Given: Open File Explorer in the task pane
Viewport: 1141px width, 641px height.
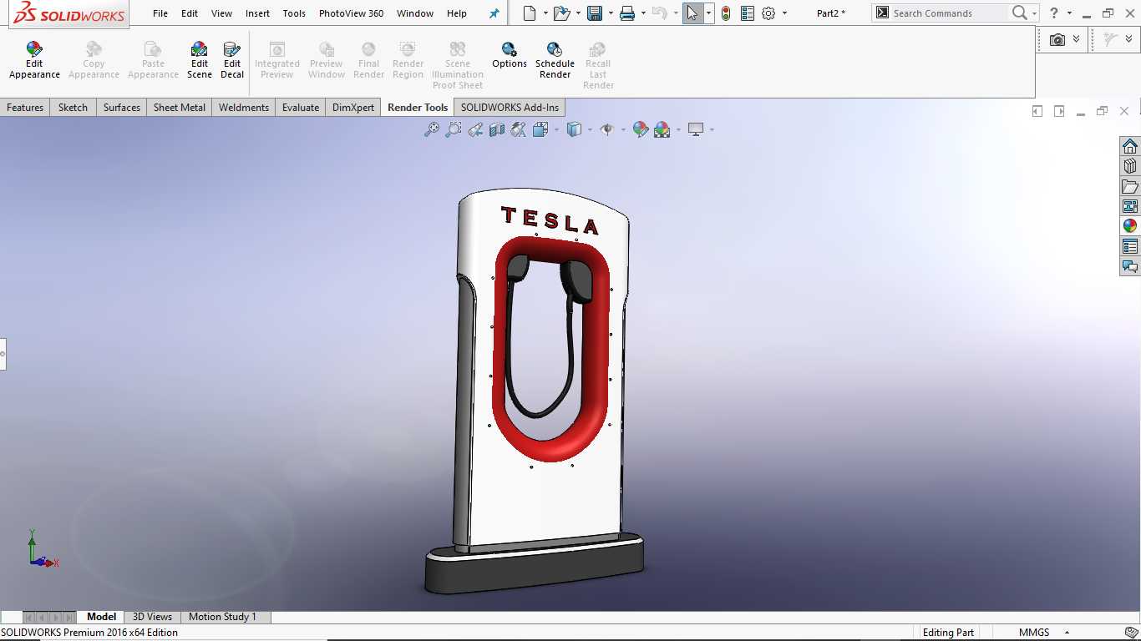Looking at the screenshot, I should pyautogui.click(x=1130, y=186).
